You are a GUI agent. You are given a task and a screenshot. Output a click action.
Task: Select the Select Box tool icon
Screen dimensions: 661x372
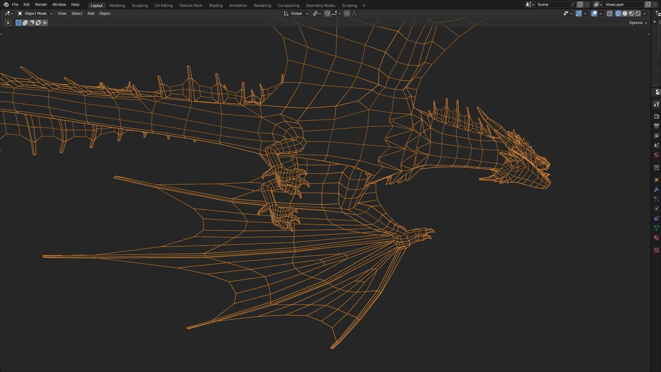tap(8, 23)
